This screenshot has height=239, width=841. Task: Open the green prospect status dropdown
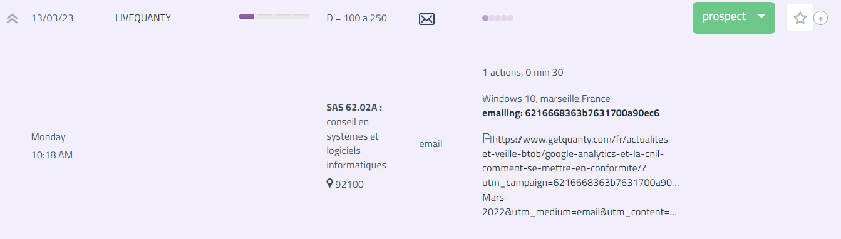[x=734, y=18]
